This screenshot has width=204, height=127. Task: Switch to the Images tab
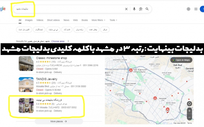point(29,20)
